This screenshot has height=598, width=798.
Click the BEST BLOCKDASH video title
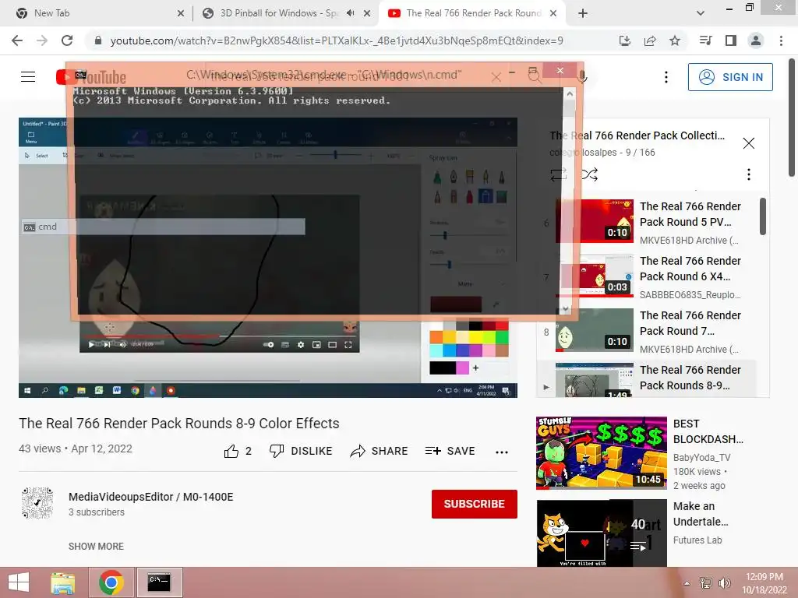point(708,431)
